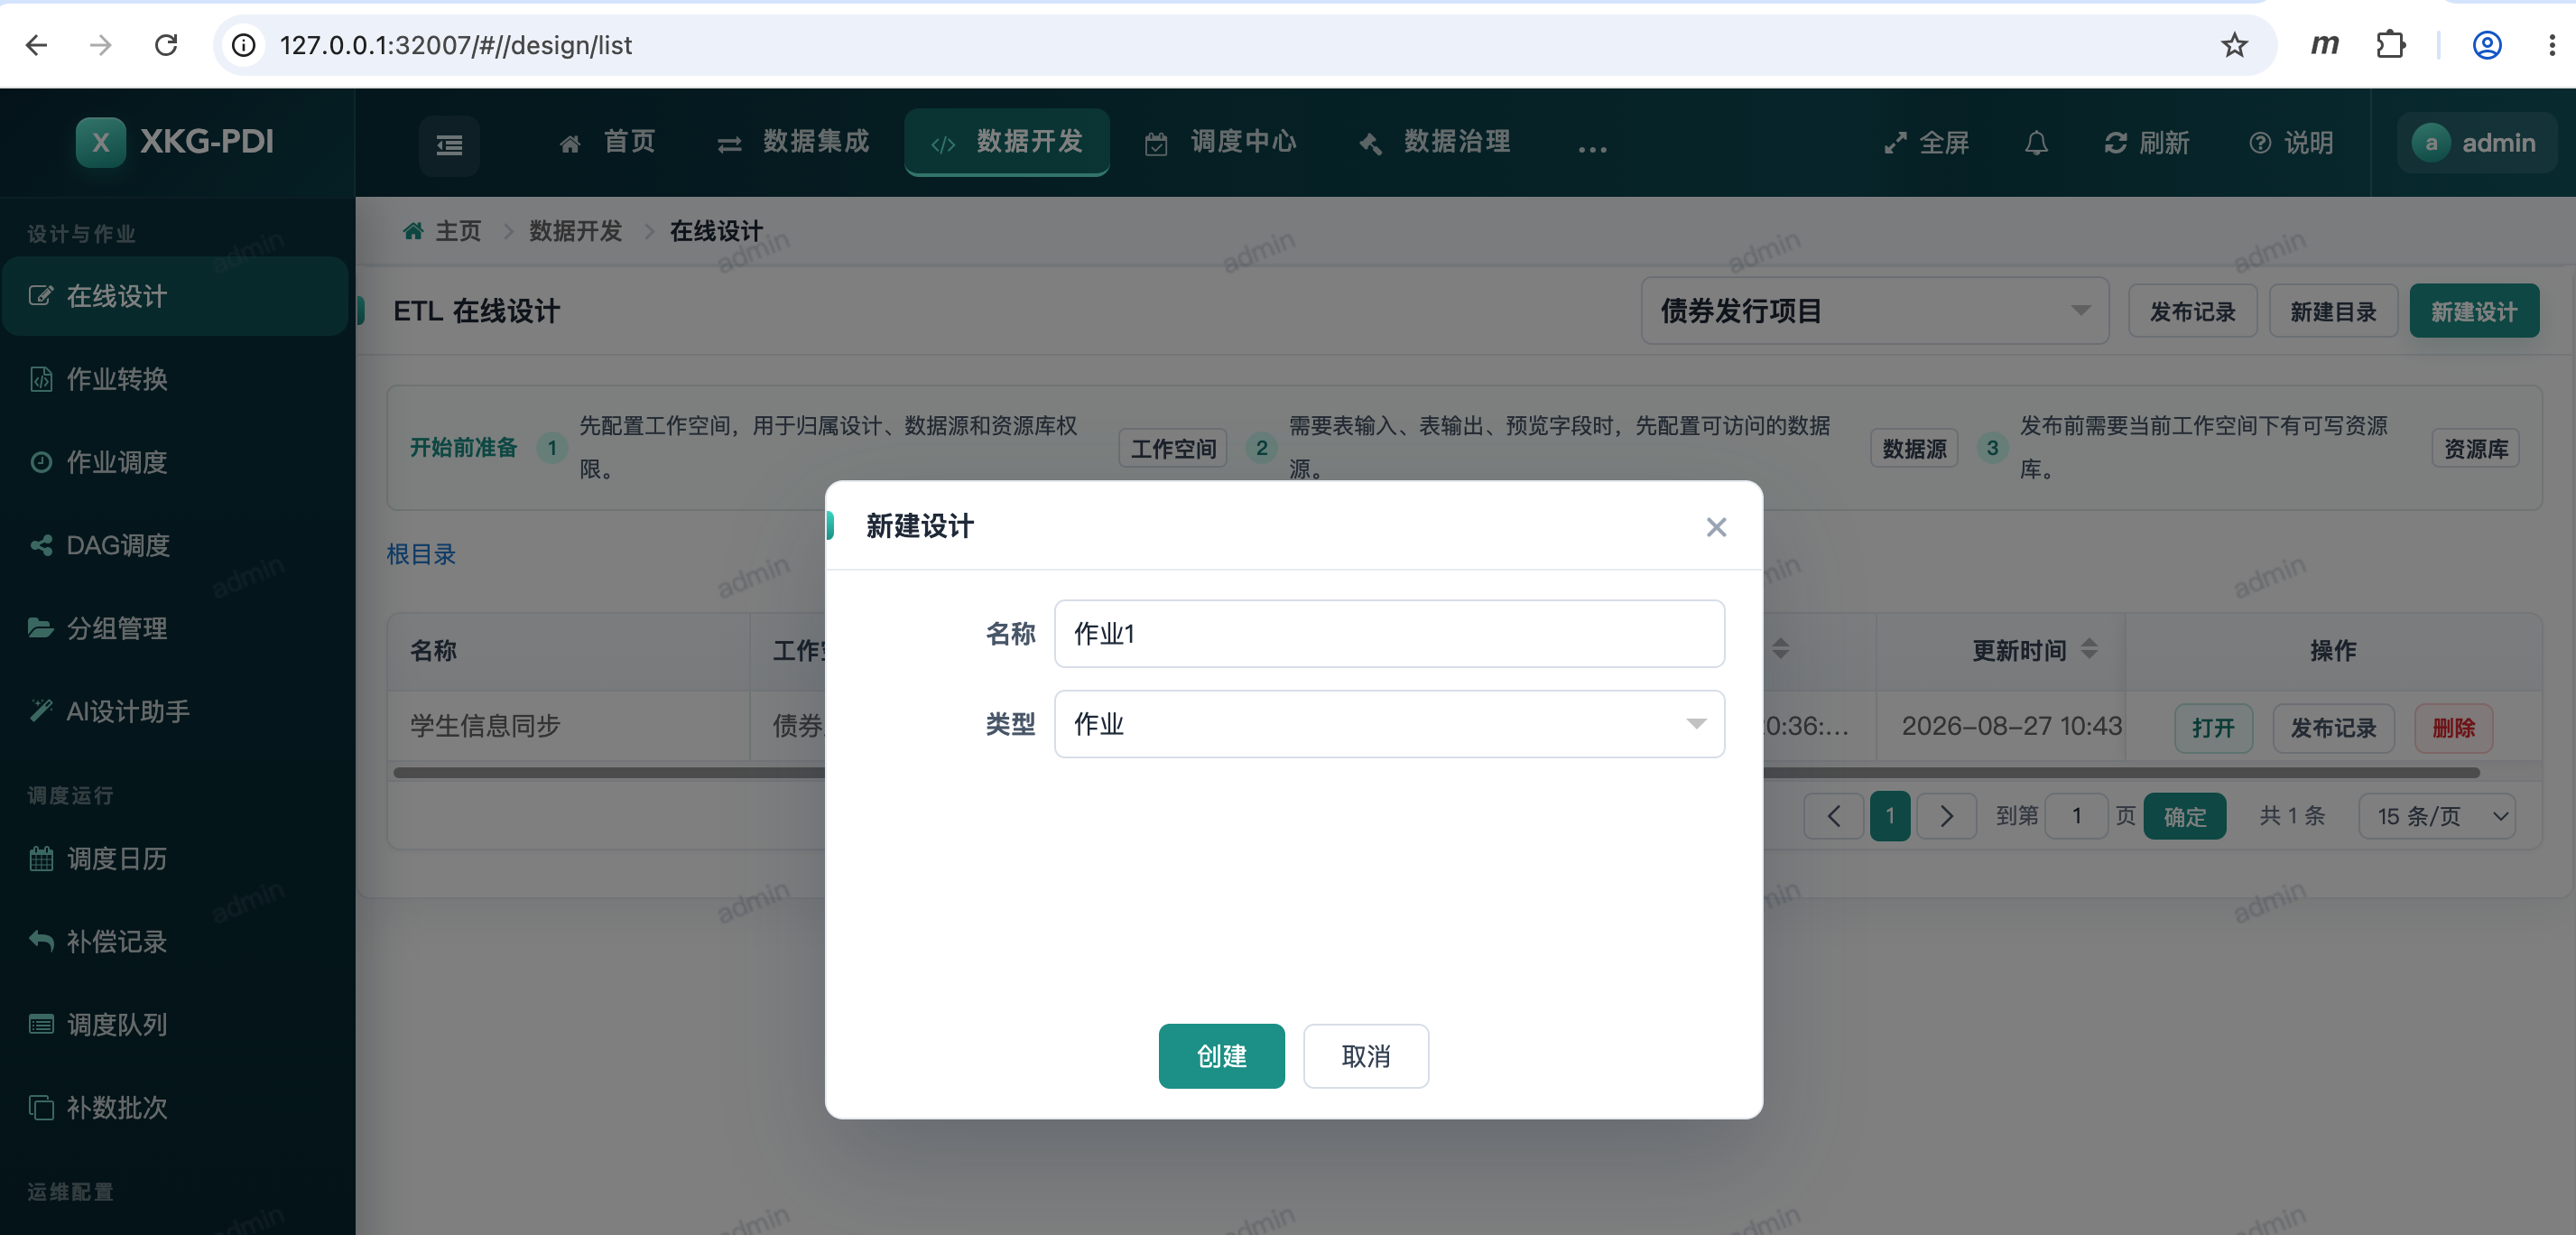Viewport: 2576px width, 1235px height.
Task: Open the notifications bell
Action: [x=2036, y=143]
